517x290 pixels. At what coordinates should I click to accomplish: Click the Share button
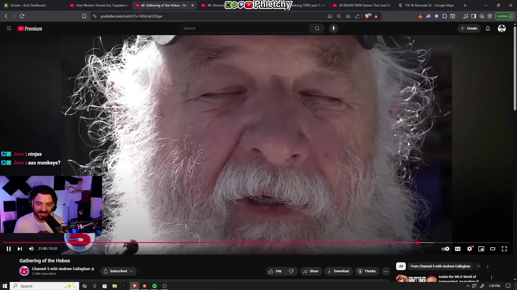tap(311, 271)
